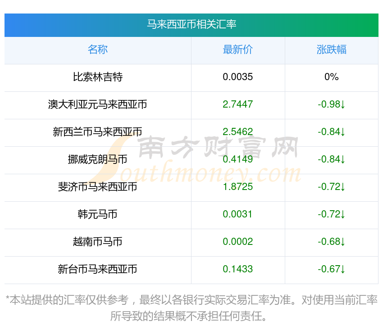Click the 0% change value
Image resolution: width=383 pixels, height=330 pixels.
pyautogui.click(x=332, y=77)
